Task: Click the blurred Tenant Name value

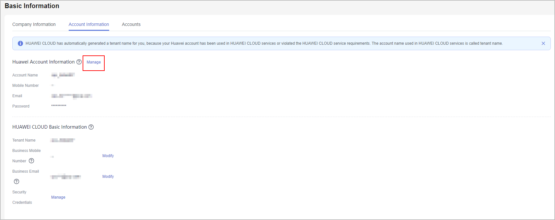Action: [x=63, y=140]
